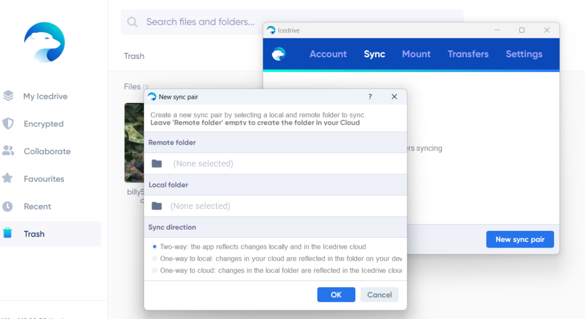Open the Encrypted section

click(43, 123)
